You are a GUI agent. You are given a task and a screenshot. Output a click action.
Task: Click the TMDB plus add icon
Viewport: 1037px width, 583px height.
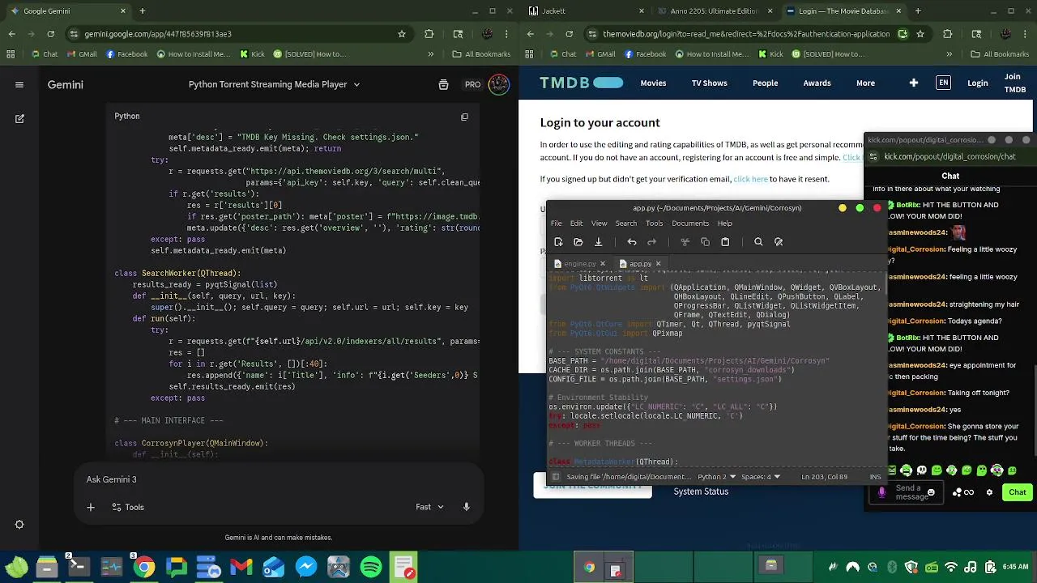[914, 83]
